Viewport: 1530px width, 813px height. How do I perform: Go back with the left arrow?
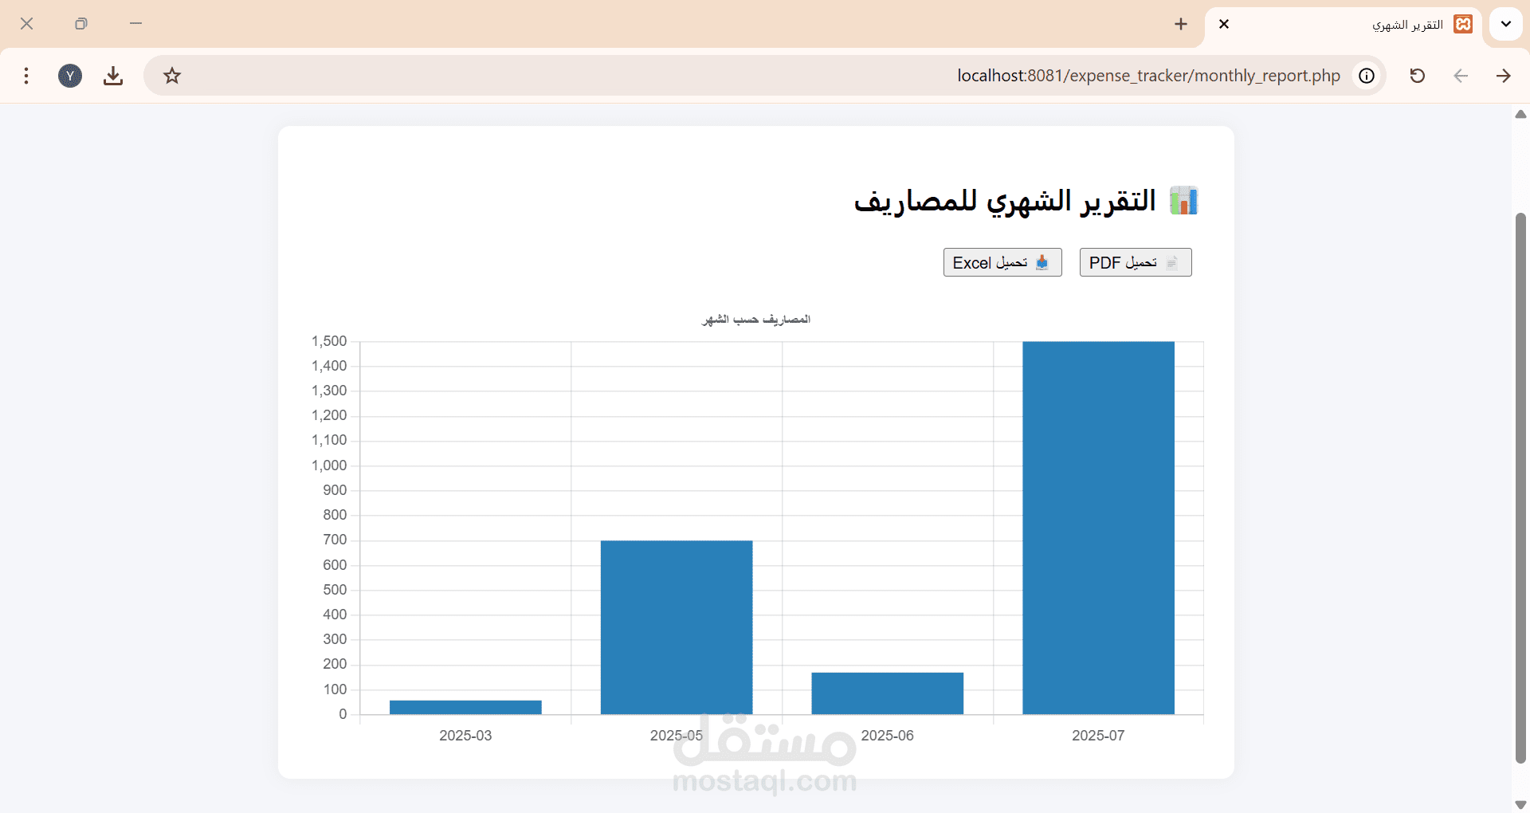tap(1461, 76)
